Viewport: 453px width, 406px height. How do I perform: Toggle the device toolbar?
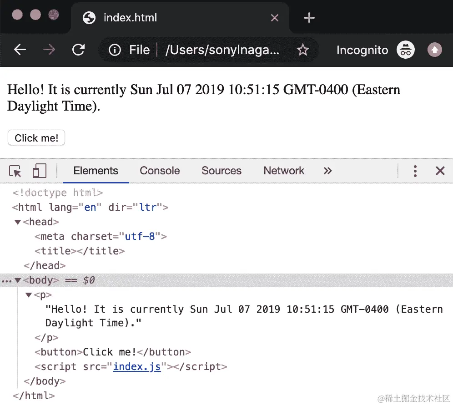coord(40,171)
